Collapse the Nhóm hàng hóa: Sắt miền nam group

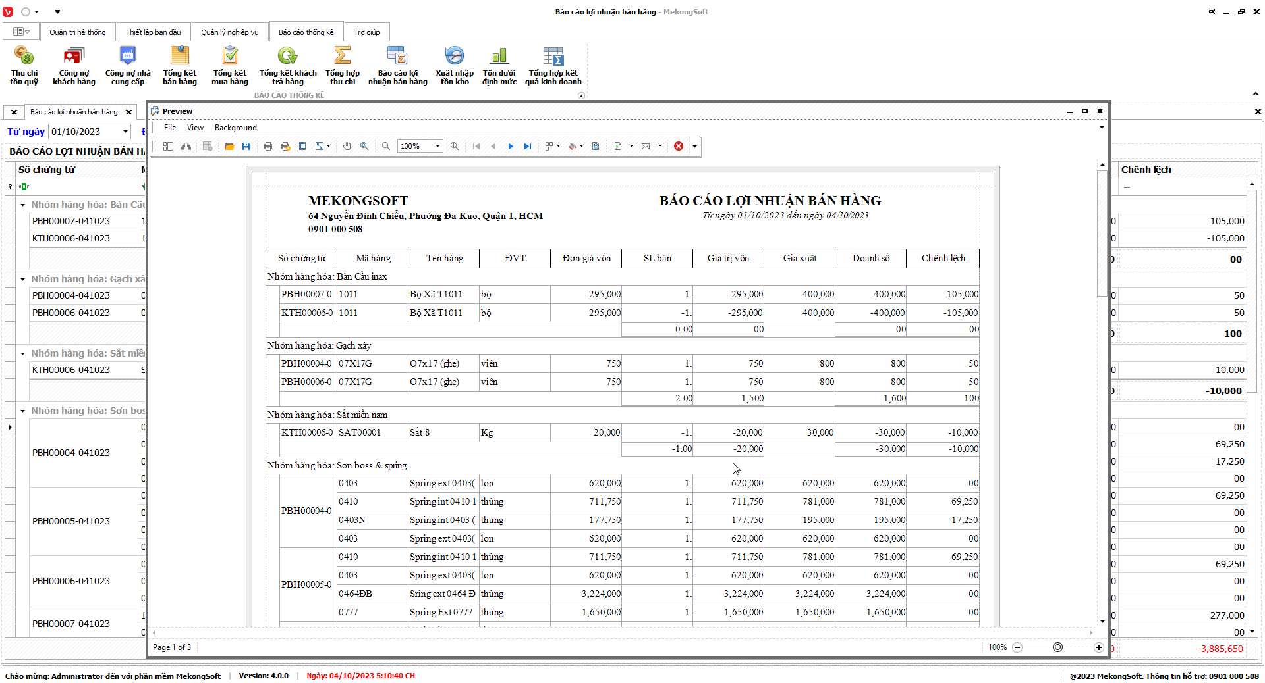[x=22, y=353]
